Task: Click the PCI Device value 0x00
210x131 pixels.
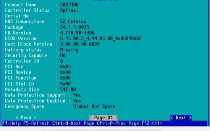Action: click(x=65, y=72)
